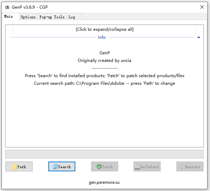Click the 'GenP' title line in list
Viewport: 210px width, 191px height.
(x=104, y=53)
